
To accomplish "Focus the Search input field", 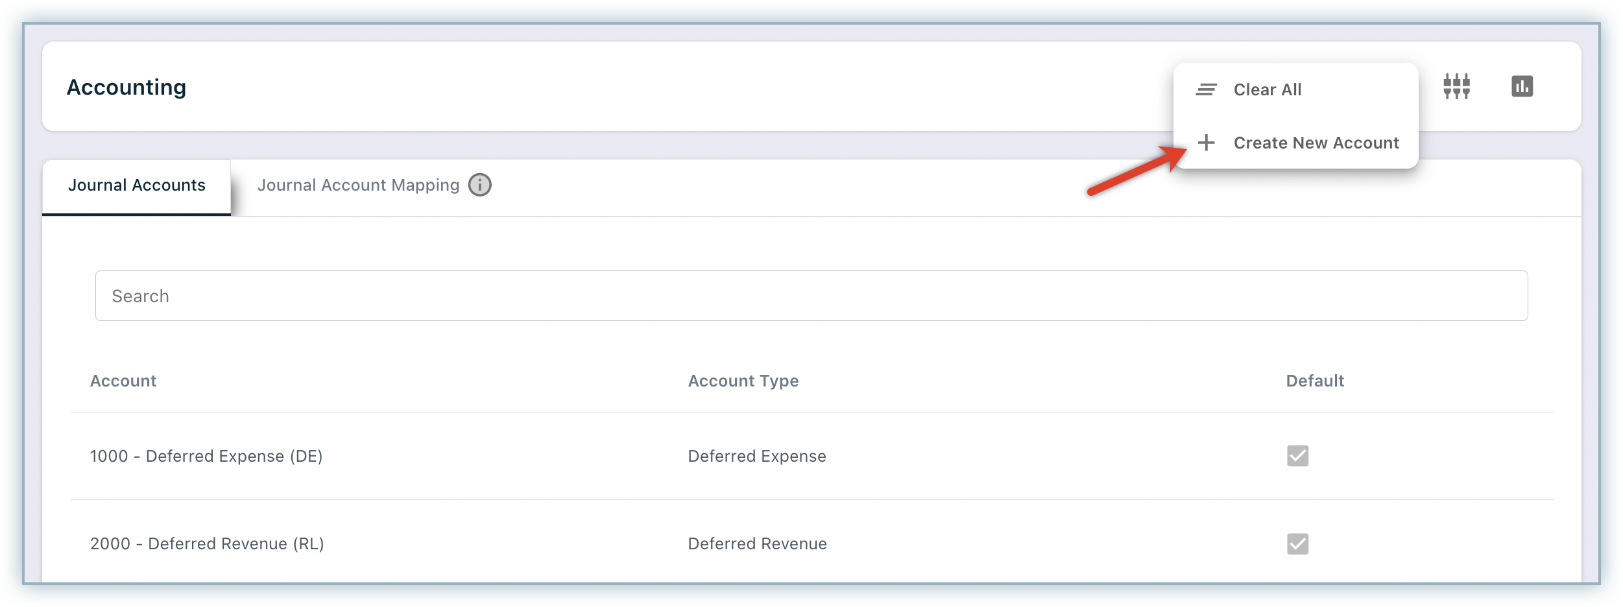I will 811,296.
